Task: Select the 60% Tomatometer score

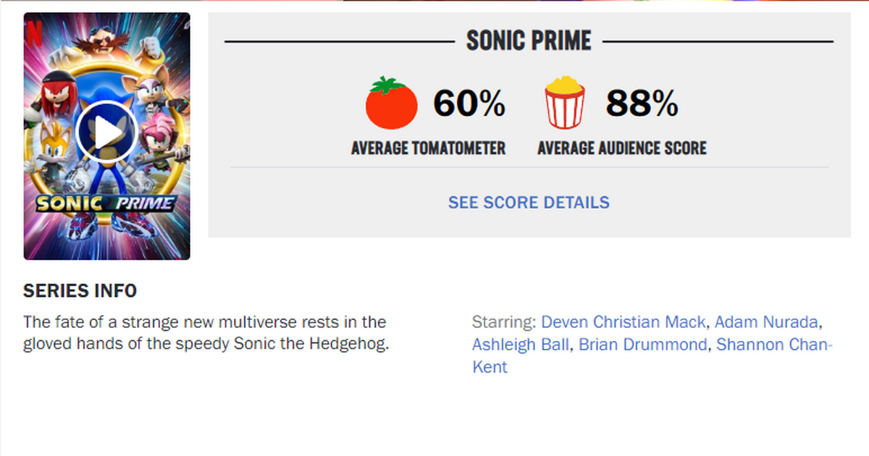Action: coord(469,104)
